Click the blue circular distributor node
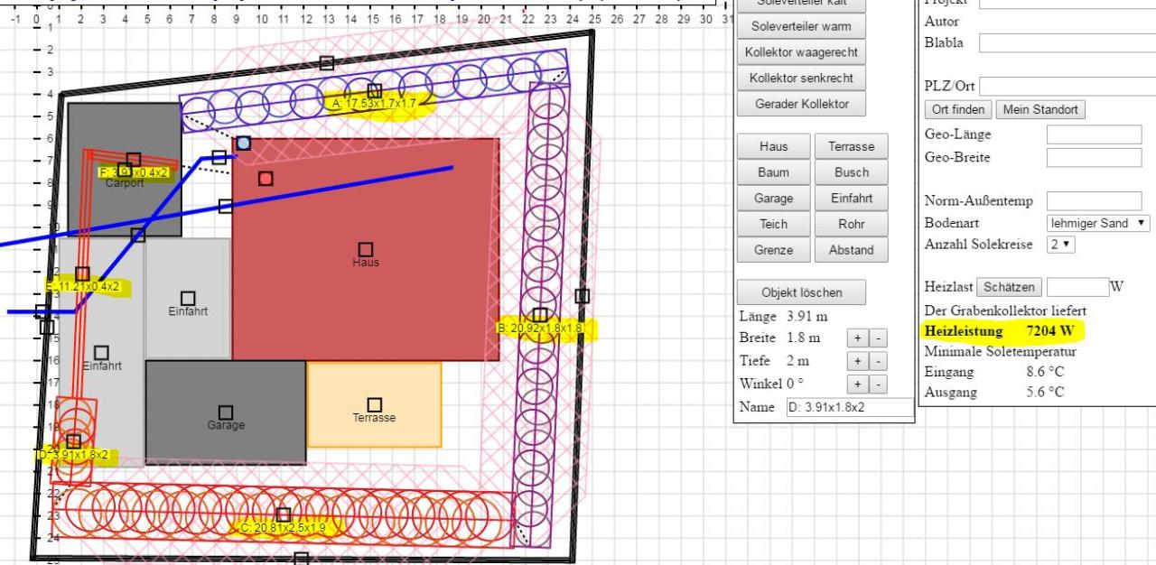The width and height of the screenshot is (1156, 565). (x=244, y=143)
